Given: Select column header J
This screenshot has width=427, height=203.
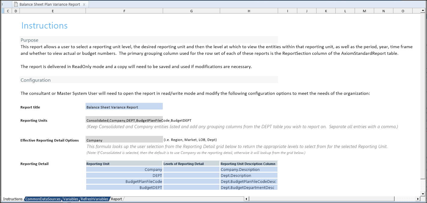Looking at the screenshot, I should tap(307, 11).
